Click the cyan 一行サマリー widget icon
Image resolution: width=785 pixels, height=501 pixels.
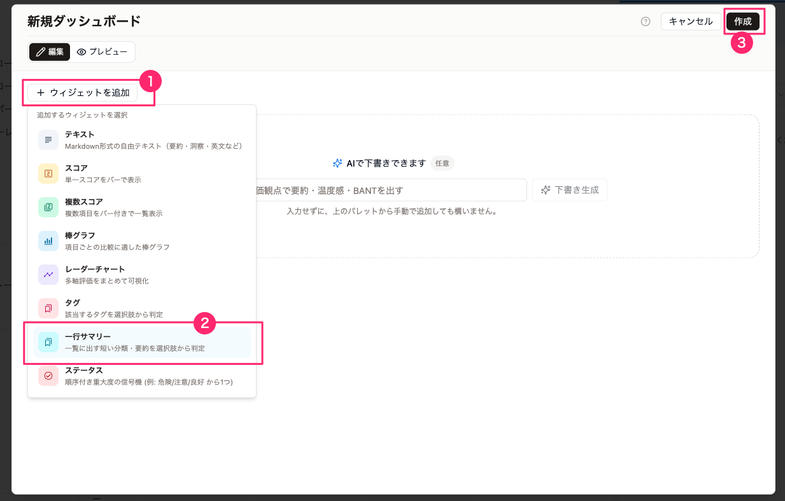48,342
